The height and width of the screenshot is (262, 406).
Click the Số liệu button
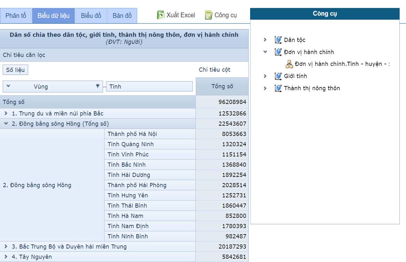[15, 70]
